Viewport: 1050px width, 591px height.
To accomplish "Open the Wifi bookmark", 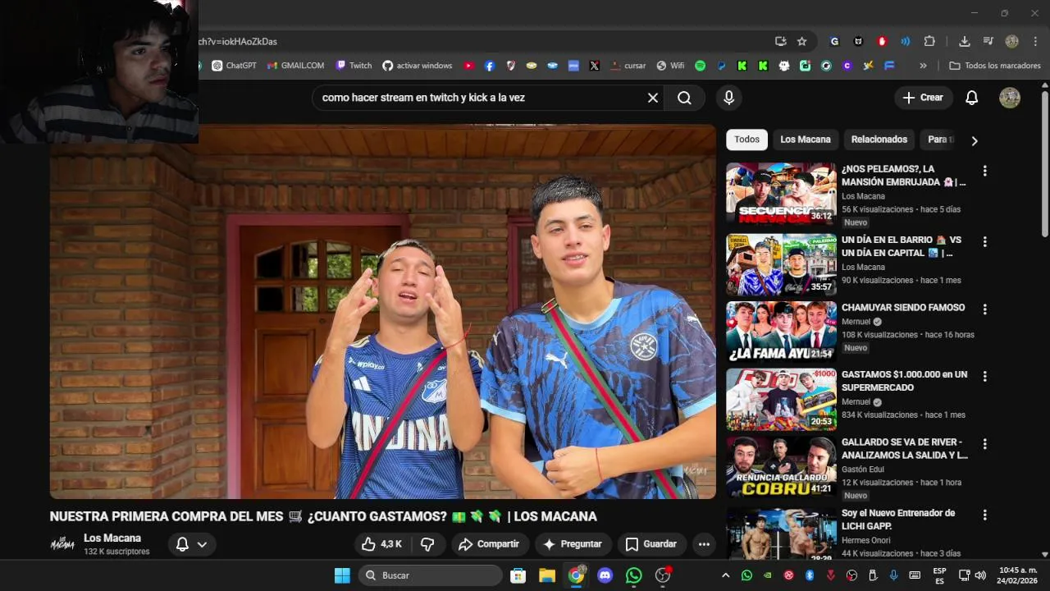I will (670, 66).
